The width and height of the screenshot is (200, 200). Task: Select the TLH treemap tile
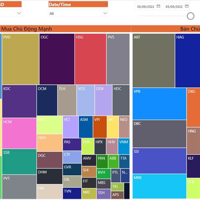coord(67,100)
